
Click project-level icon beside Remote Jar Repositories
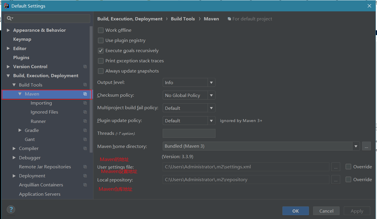click(85, 167)
